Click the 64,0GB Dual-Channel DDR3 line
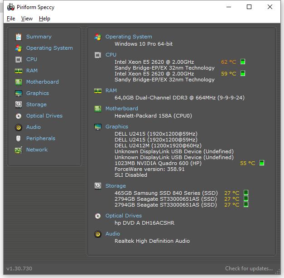 179,98
